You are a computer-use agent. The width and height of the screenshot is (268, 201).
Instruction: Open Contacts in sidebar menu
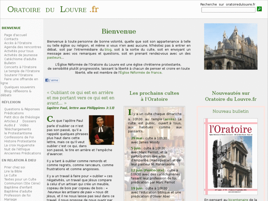(11, 39)
